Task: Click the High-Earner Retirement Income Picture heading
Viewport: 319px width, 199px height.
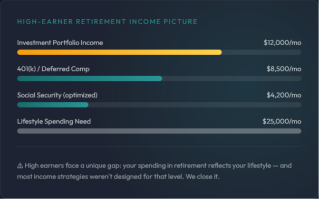Action: pyautogui.click(x=107, y=22)
